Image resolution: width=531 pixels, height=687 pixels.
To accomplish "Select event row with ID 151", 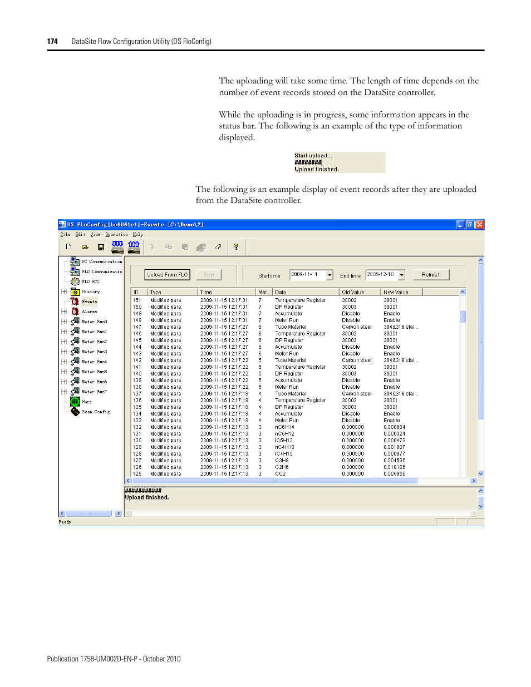I will coord(295,300).
